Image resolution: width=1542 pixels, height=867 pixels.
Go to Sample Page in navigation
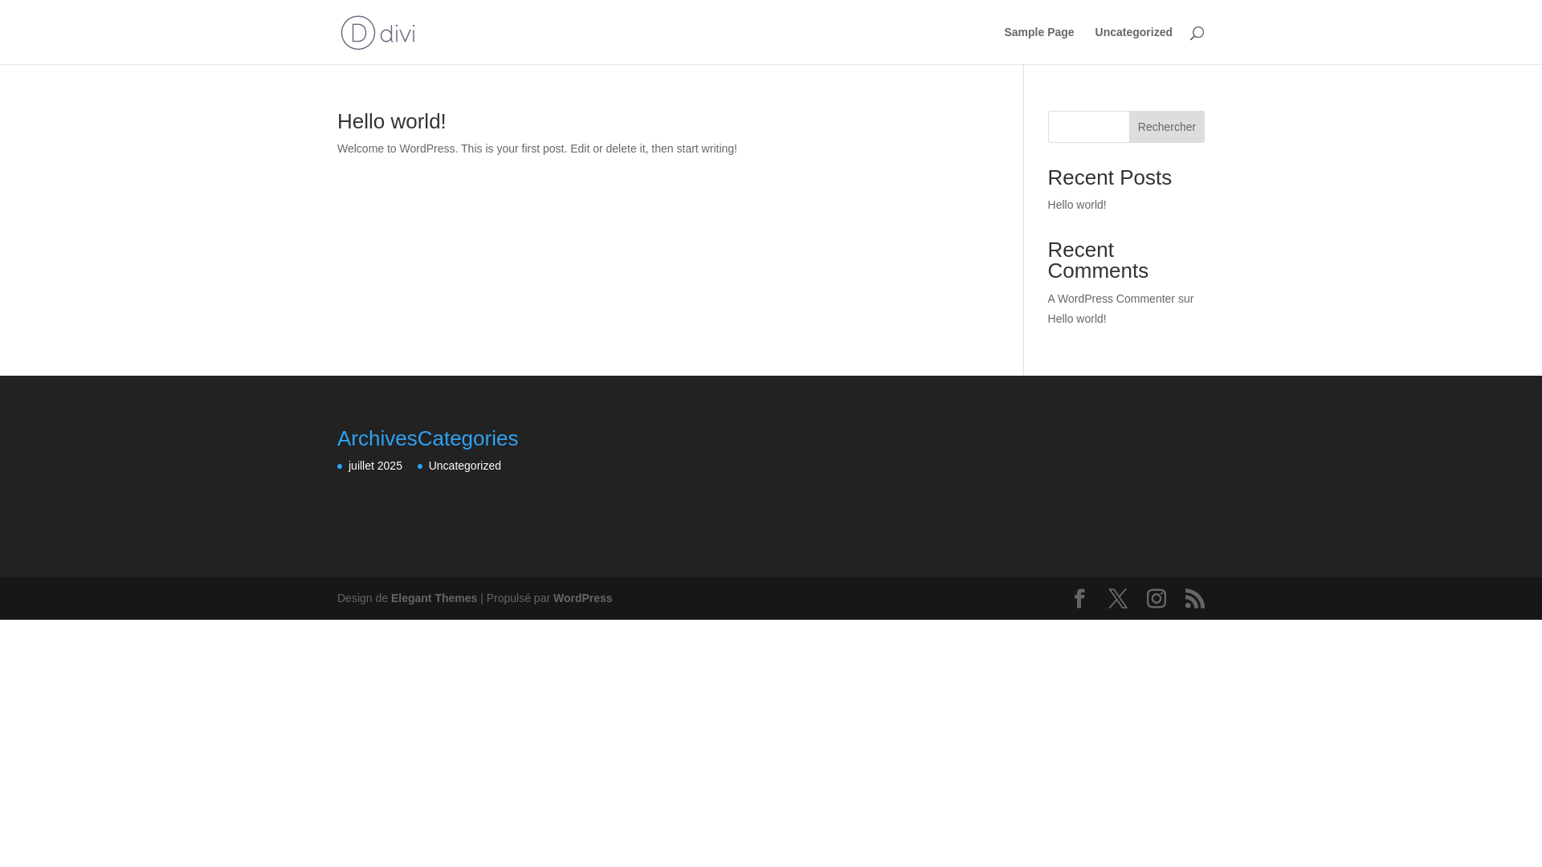(1038, 32)
